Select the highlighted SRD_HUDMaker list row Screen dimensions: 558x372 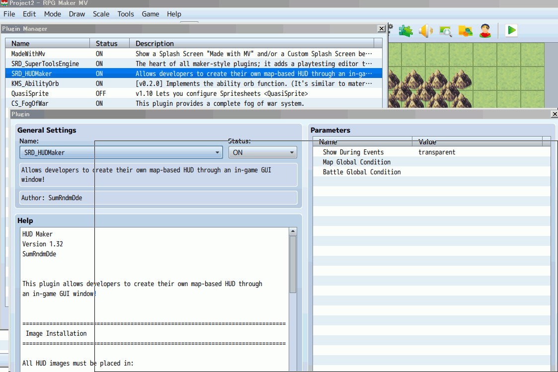194,74
